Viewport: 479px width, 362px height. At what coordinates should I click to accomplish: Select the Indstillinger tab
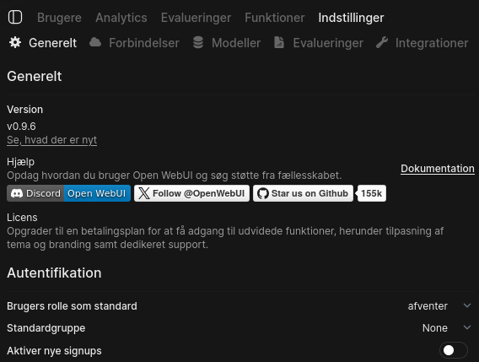click(x=351, y=18)
